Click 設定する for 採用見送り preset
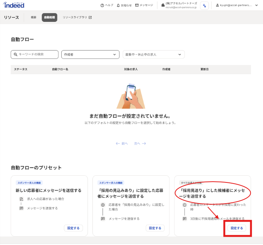The height and width of the screenshot is (245, 263). [x=237, y=228]
